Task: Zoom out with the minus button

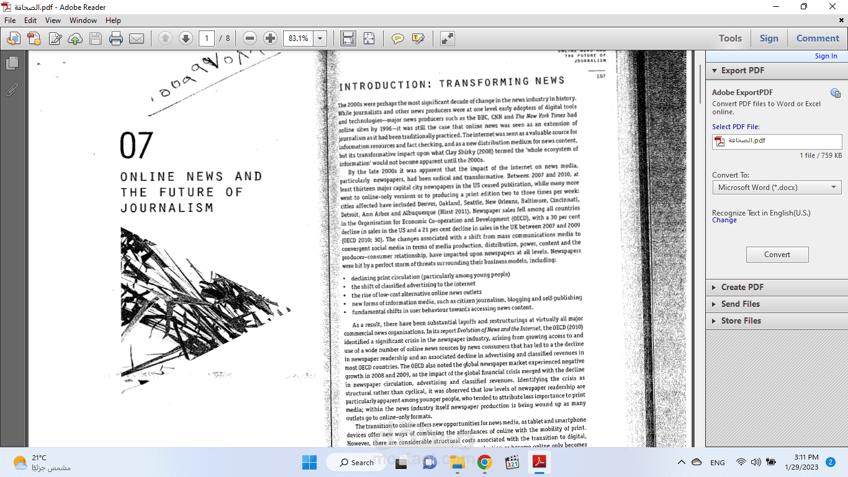Action: (x=250, y=39)
